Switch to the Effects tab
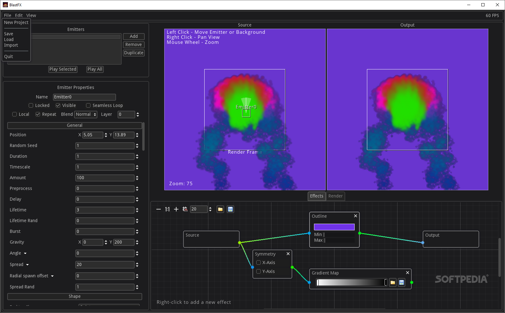The width and height of the screenshot is (505, 313). pyautogui.click(x=316, y=196)
